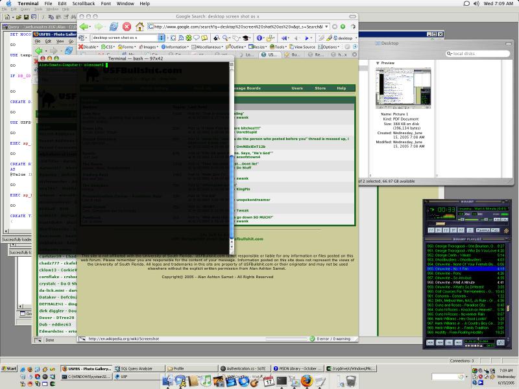Click the blue info icon in Google toolbar
The image size is (519, 389).
tap(259, 38)
